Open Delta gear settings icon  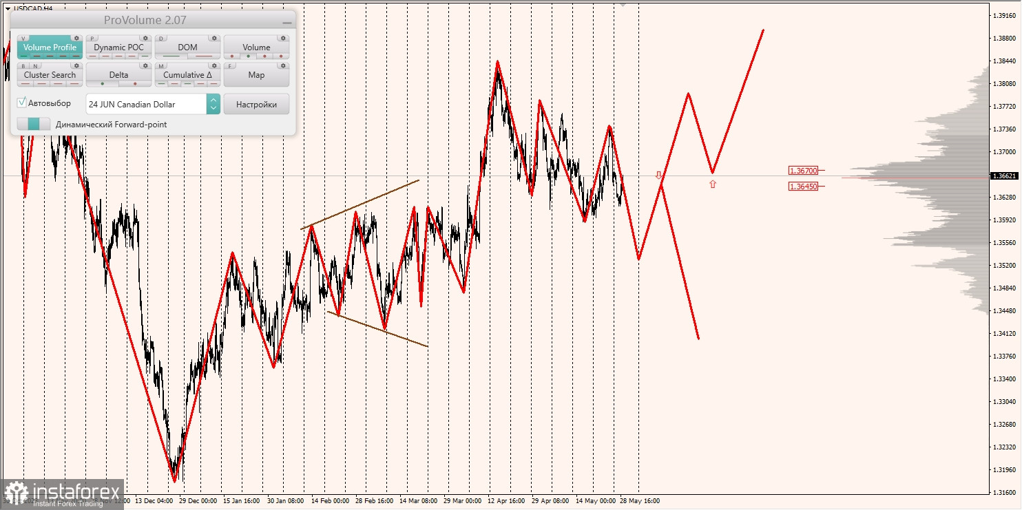145,65
